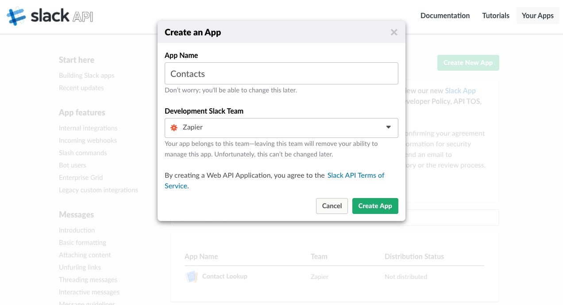Click the Zapier team icon in dropdown
563x305 pixels.
[174, 128]
